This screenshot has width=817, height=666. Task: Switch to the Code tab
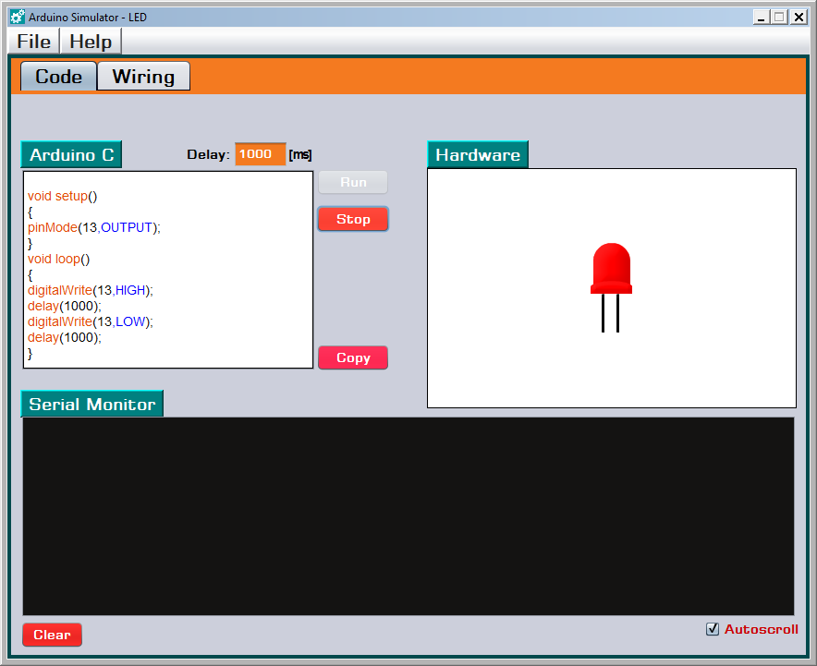[x=58, y=77]
